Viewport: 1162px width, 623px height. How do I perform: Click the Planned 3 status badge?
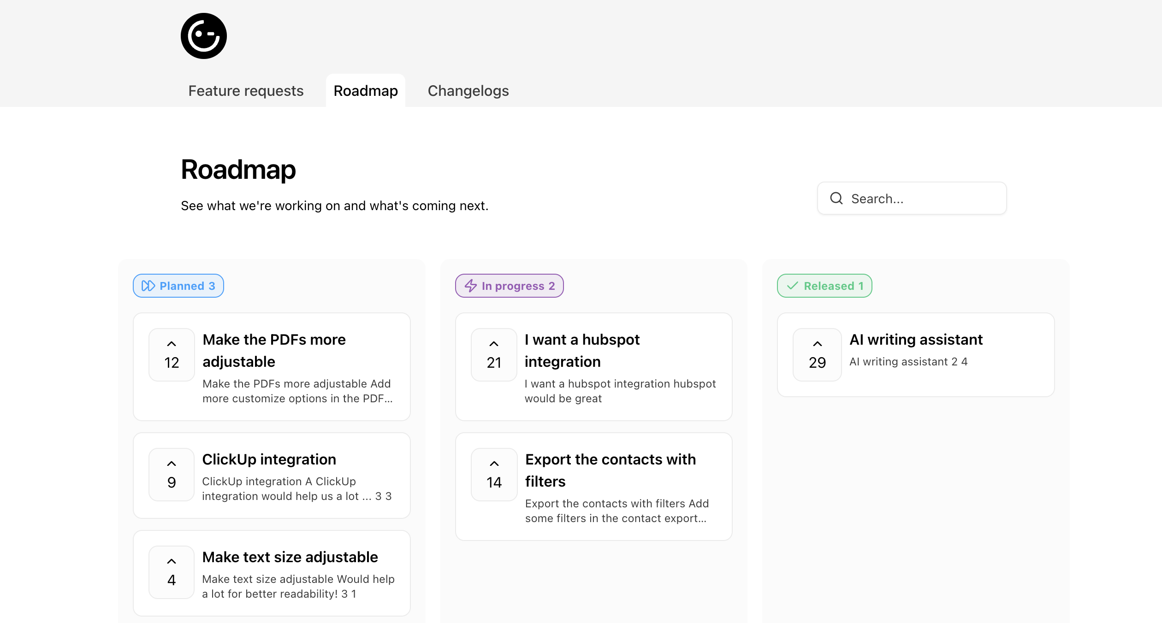[x=178, y=286]
